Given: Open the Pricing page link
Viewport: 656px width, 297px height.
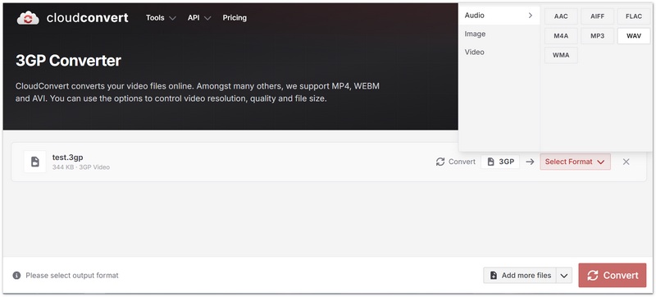Looking at the screenshot, I should point(235,18).
